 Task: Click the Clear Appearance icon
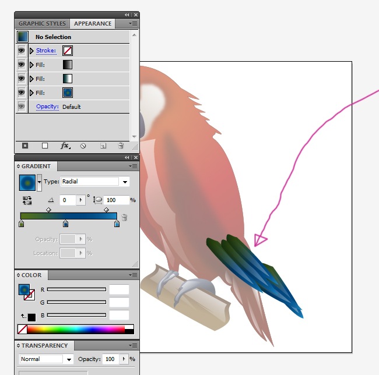(83, 146)
